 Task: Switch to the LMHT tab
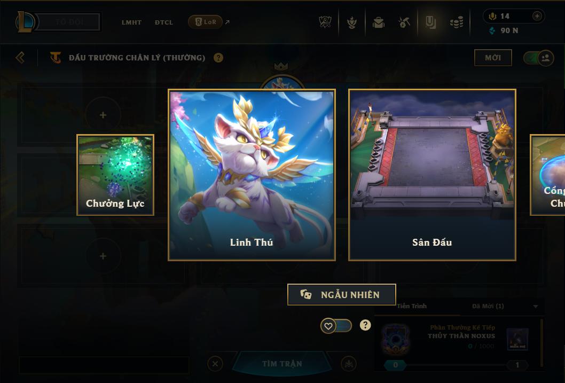(131, 22)
